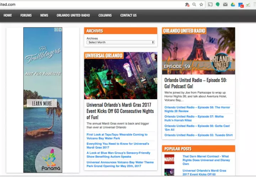This screenshot has width=256, height=177.
Task: Click the zoom magnifier icon in address bar
Action: click(194, 5)
